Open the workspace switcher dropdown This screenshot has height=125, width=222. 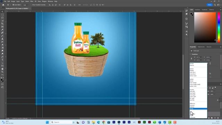[219, 5]
